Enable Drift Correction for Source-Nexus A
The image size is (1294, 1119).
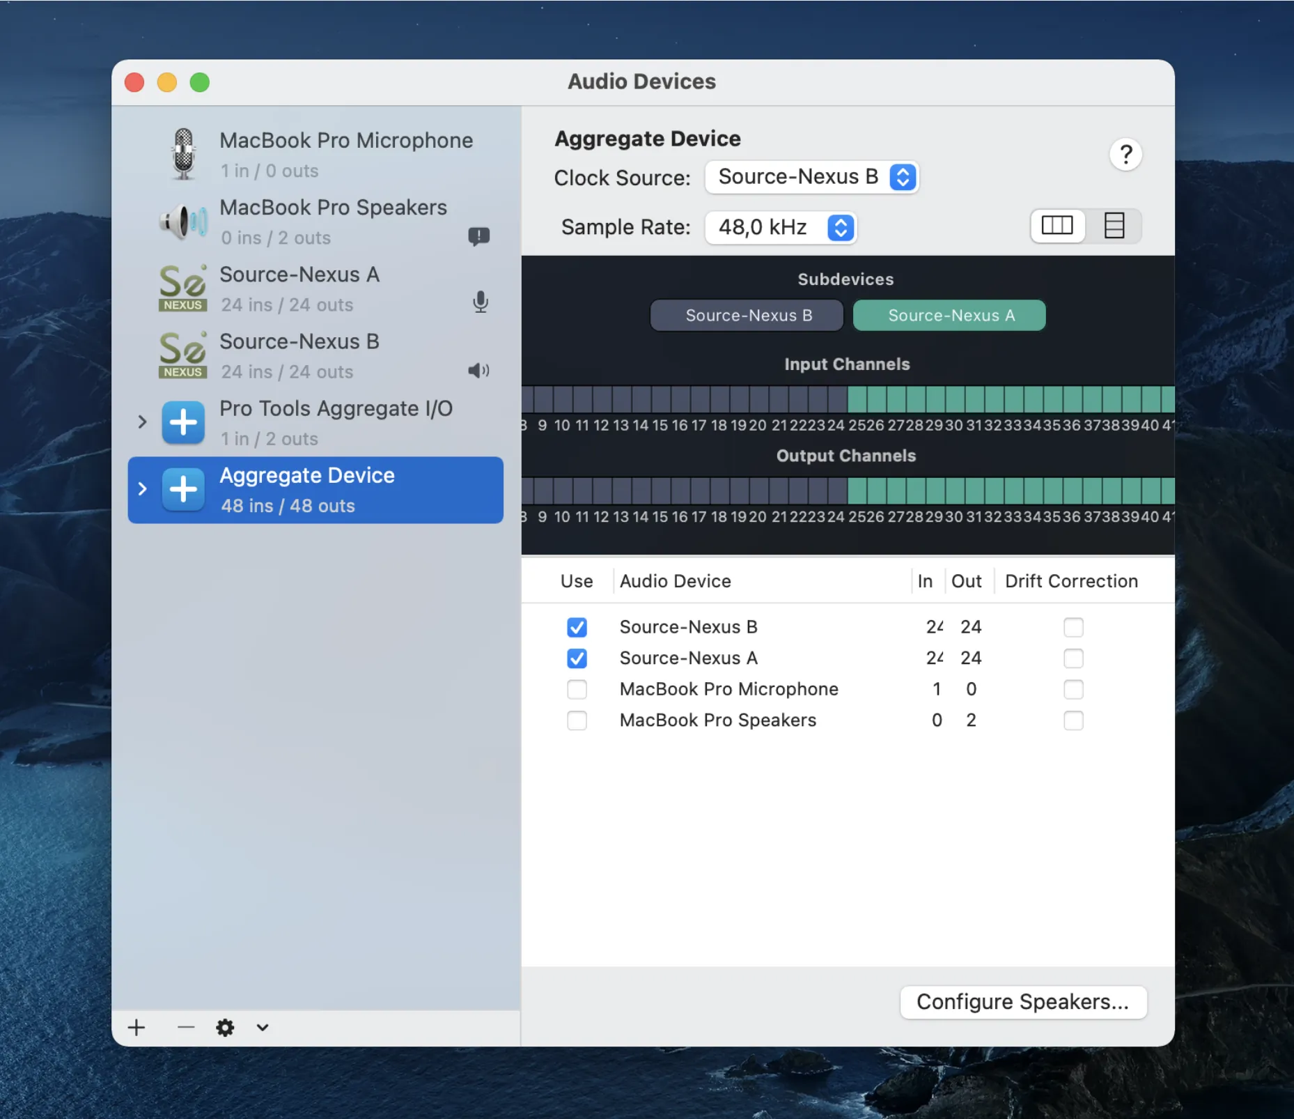point(1073,658)
